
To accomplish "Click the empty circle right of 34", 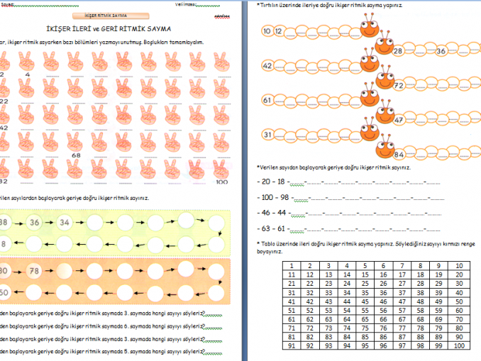I will 92,224.
